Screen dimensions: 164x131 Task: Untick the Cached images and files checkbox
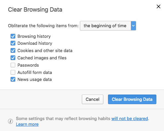coord(13,58)
